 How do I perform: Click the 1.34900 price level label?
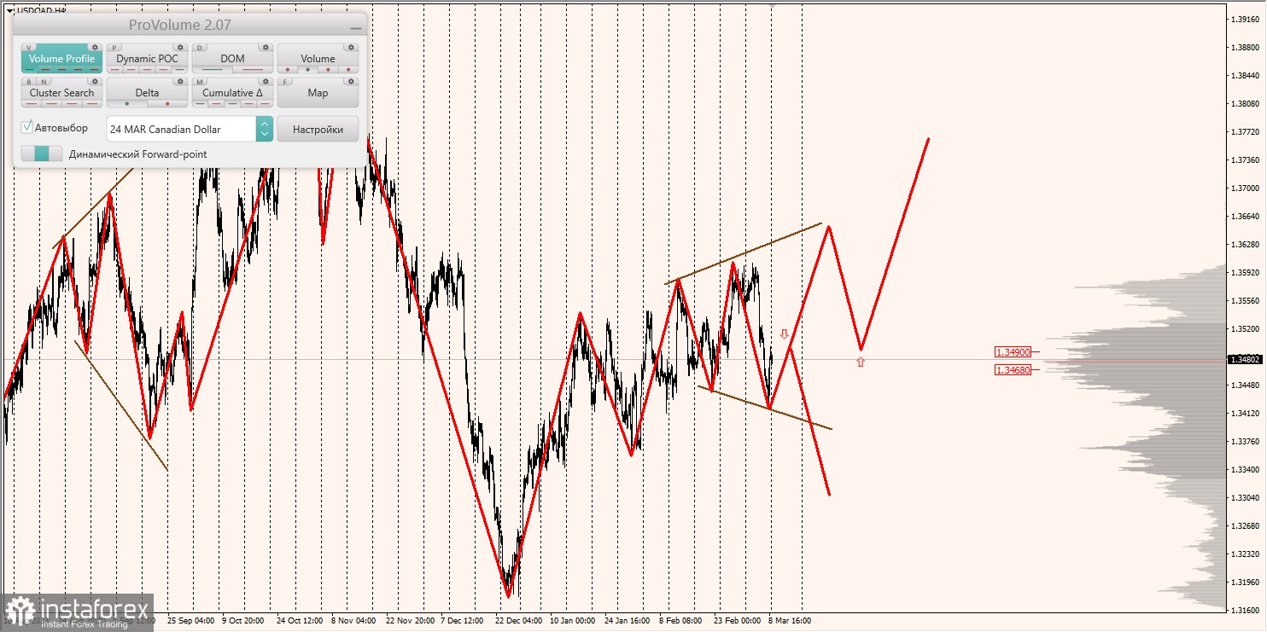pyautogui.click(x=1013, y=351)
